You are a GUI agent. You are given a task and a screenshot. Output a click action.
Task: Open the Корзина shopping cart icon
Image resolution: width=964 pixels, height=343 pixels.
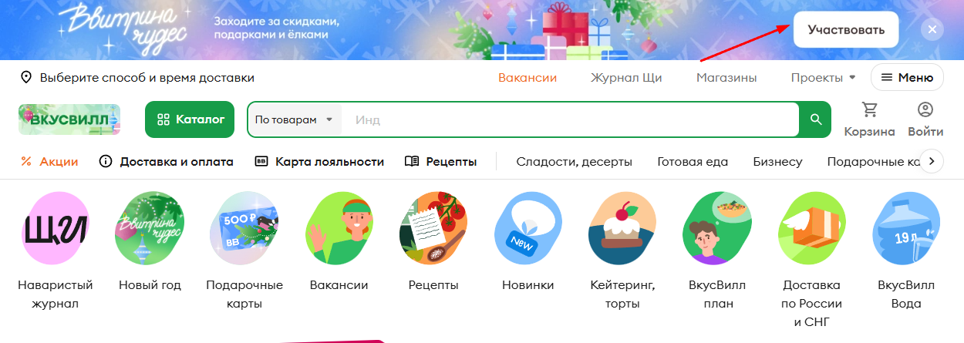click(x=870, y=109)
